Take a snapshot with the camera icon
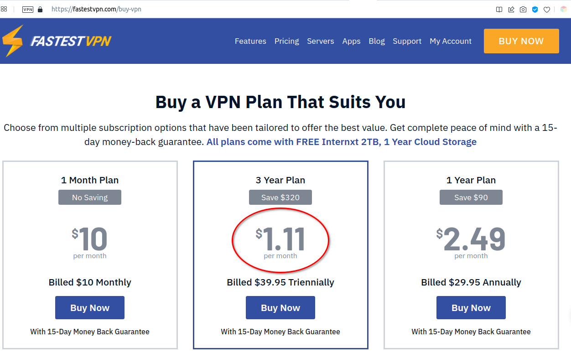This screenshot has height=353, width=571. (x=523, y=9)
